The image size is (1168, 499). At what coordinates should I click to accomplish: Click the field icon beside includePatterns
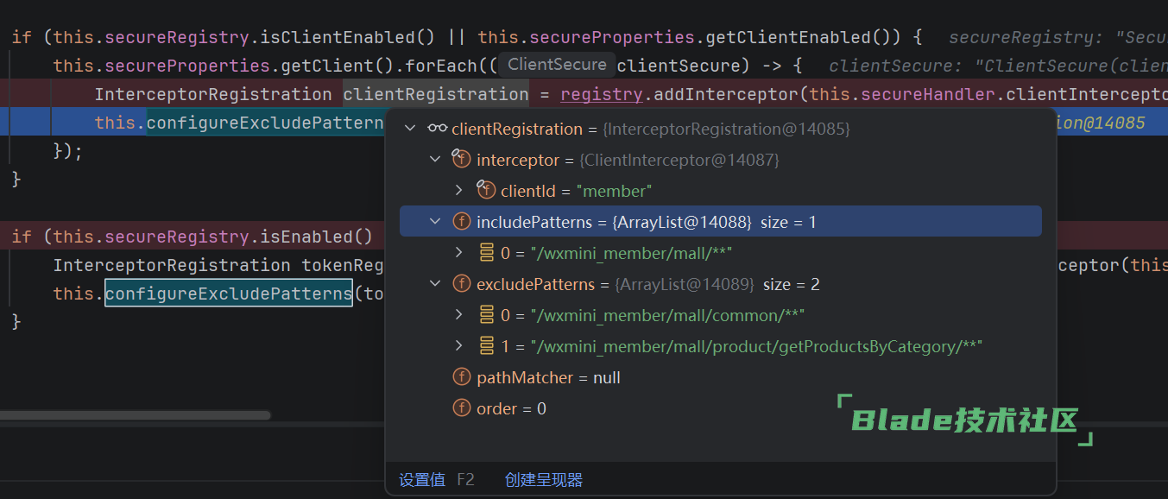pyautogui.click(x=462, y=222)
